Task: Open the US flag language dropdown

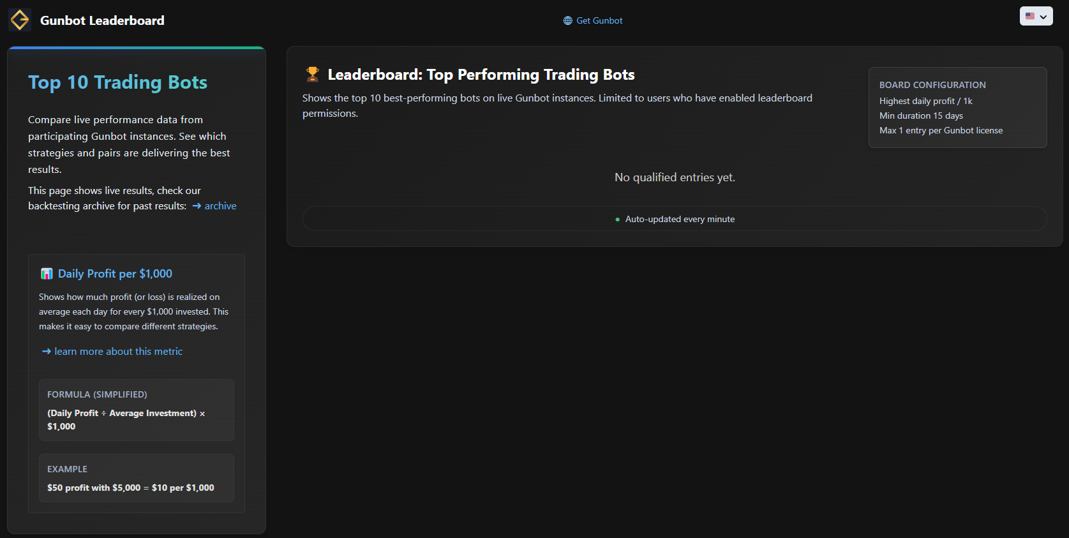Action: pyautogui.click(x=1036, y=16)
